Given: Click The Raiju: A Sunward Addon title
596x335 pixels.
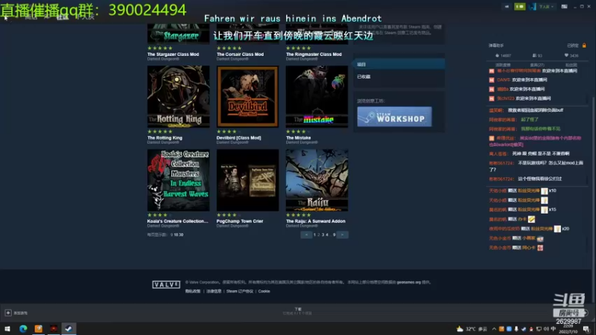Looking at the screenshot, I should coord(315,221).
